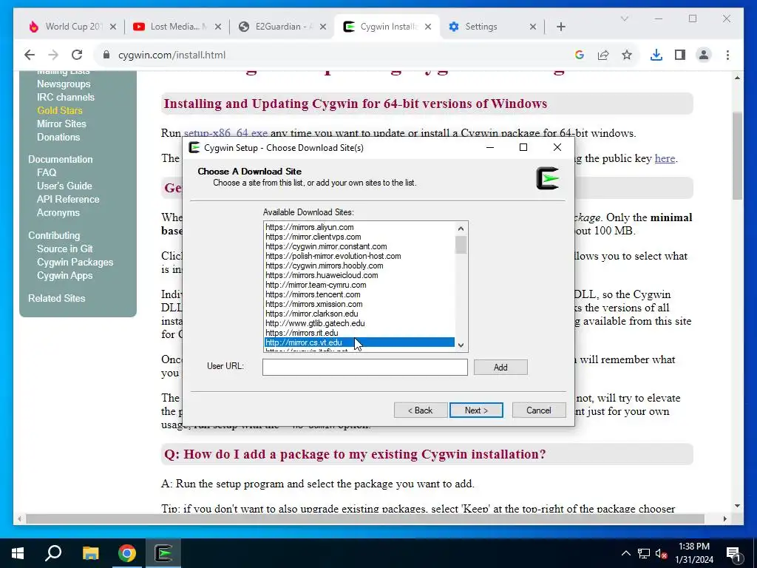Reload the cygwin.com page
This screenshot has width=757, height=568.
click(77, 55)
